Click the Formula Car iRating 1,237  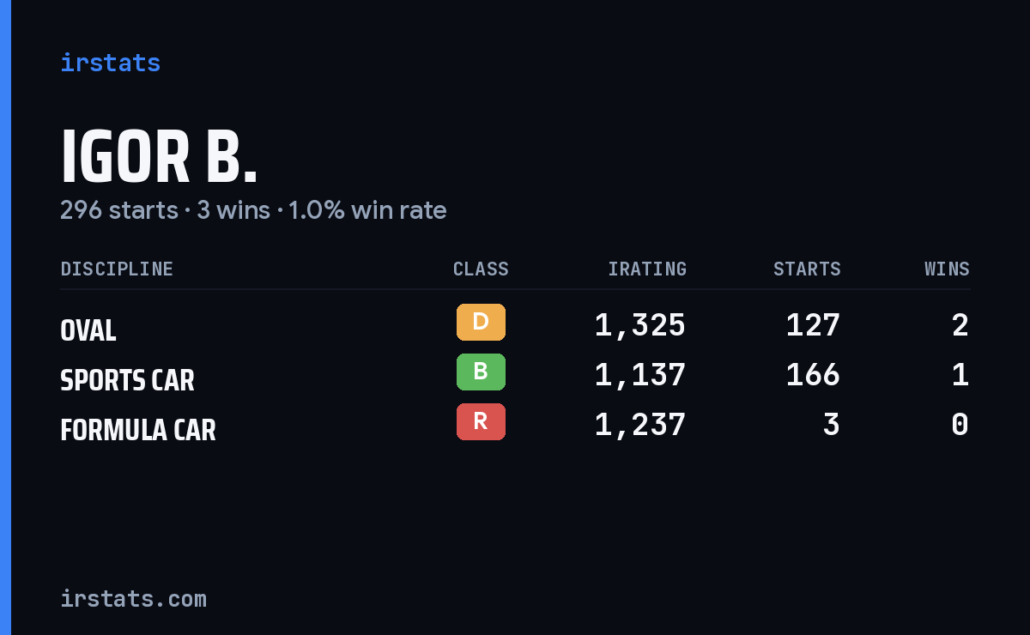640,425
